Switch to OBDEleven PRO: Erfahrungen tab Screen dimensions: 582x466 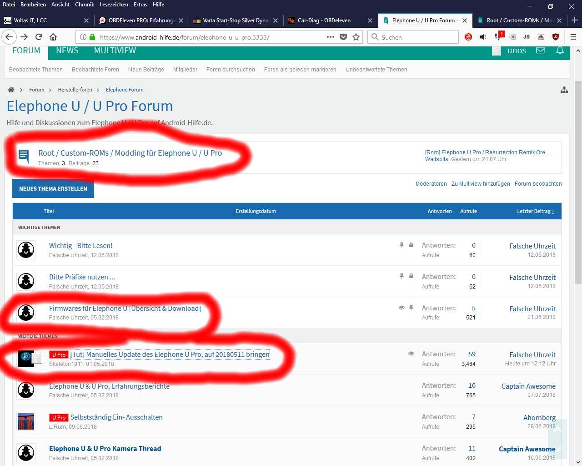141,20
